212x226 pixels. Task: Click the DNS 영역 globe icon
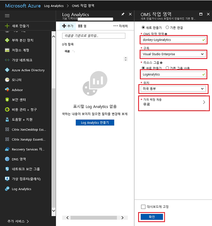7,159
